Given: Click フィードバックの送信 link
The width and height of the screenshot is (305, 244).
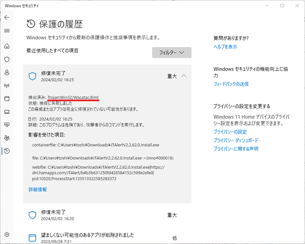Looking at the screenshot, I should (231, 84).
